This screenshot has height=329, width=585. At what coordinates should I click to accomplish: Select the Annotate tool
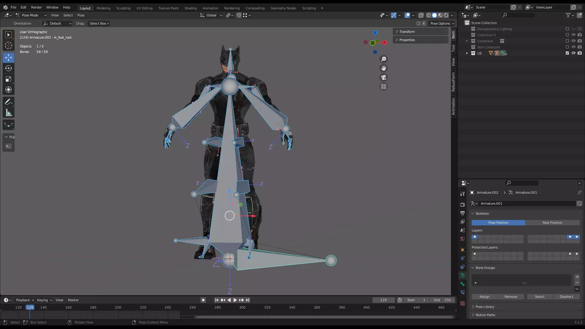9,102
